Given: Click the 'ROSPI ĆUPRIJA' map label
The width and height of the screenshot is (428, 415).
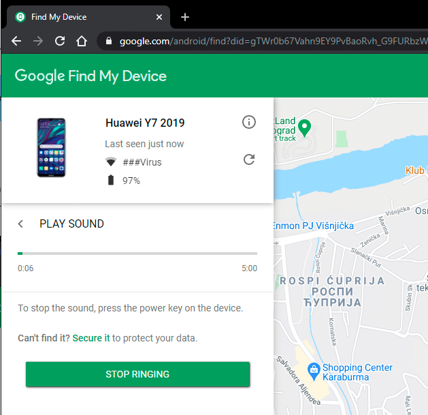Looking at the screenshot, I should coord(332,281).
